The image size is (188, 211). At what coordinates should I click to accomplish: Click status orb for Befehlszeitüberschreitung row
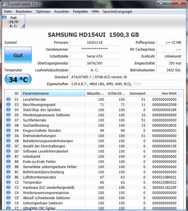pos(8,172)
